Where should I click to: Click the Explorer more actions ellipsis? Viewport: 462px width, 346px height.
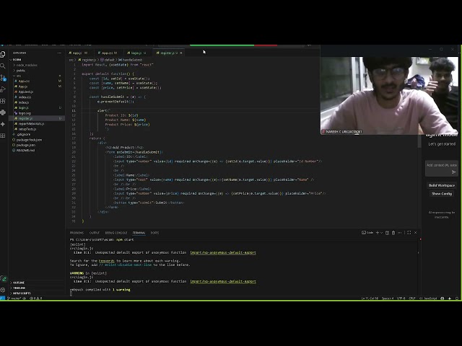pyautogui.click(x=59, y=53)
